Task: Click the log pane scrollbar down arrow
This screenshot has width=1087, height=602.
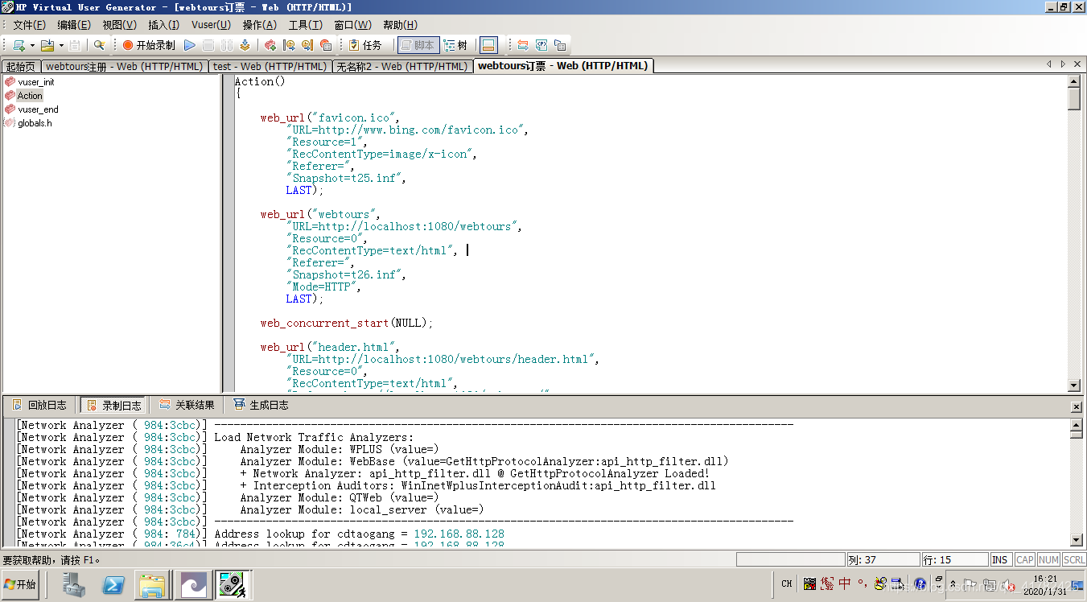Action: [x=1077, y=539]
